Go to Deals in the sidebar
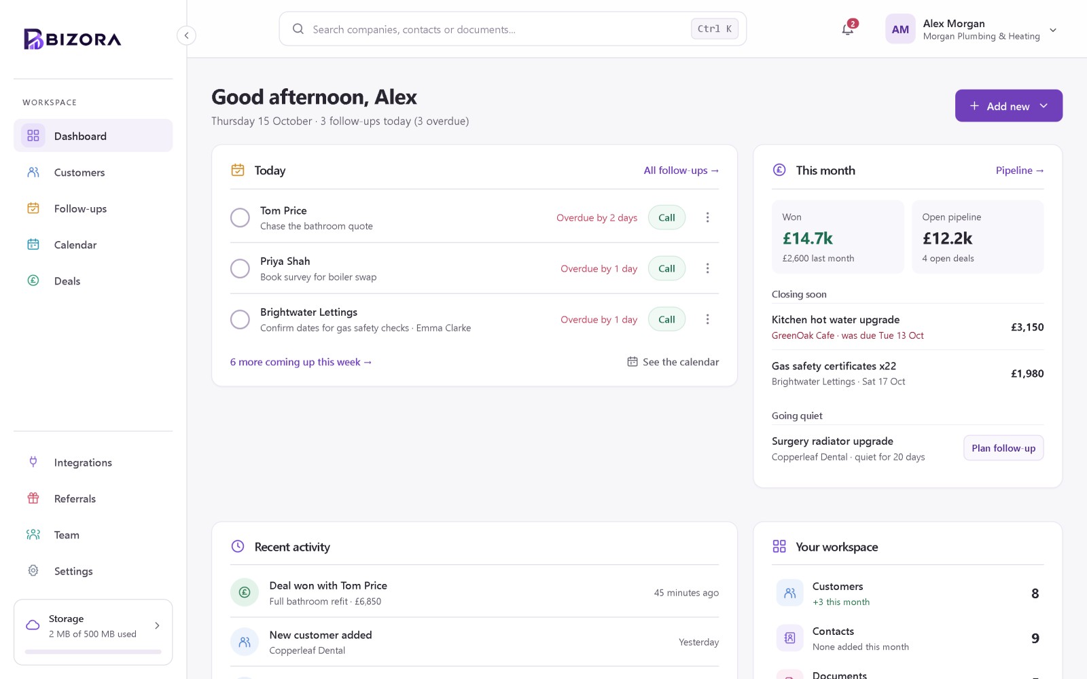Image resolution: width=1087 pixels, height=679 pixels. [x=93, y=280]
